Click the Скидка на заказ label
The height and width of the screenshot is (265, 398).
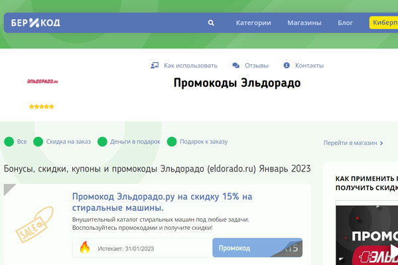[68, 142]
